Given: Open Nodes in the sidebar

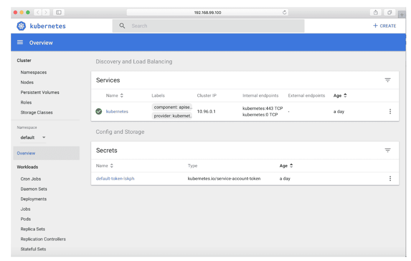Looking at the screenshot, I should (27, 82).
